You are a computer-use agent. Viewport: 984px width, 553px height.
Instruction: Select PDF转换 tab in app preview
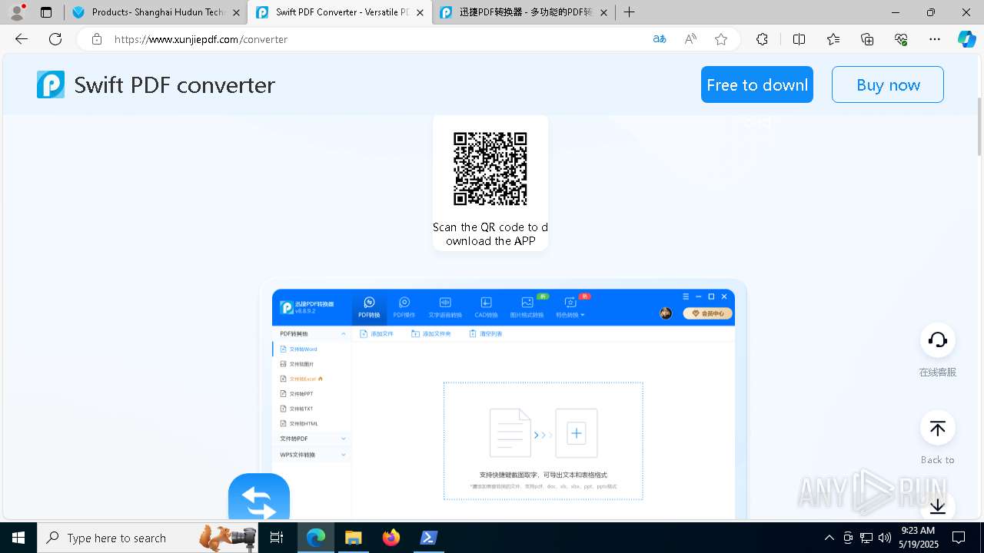[x=369, y=307]
